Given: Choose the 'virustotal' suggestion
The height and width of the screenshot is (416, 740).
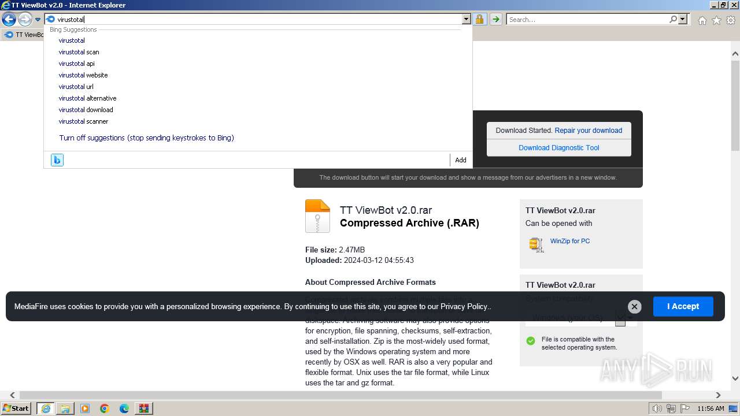Looking at the screenshot, I should (x=72, y=40).
